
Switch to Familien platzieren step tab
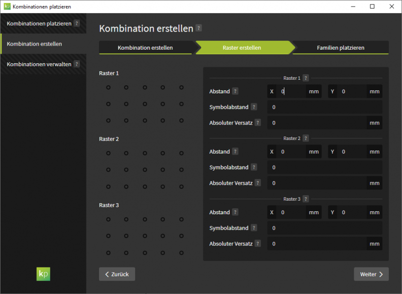340,48
